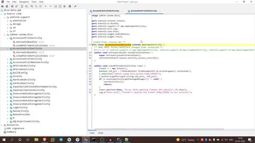Screen dimensions: 255x143
Task: Collapse the AccessControl1Activity class node
Action: pos(8,38)
